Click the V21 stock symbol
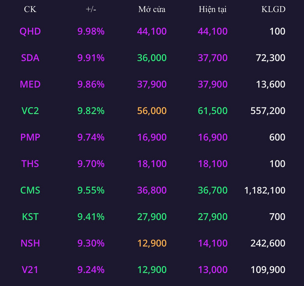The height and width of the screenshot is (286, 304). (x=30, y=269)
